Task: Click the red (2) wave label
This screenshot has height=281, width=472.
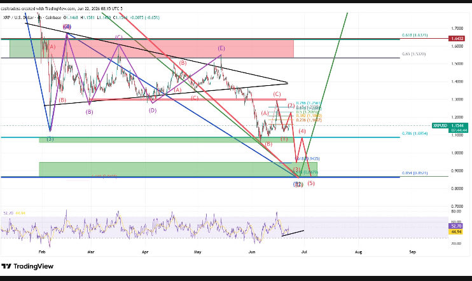Action: click(291, 106)
